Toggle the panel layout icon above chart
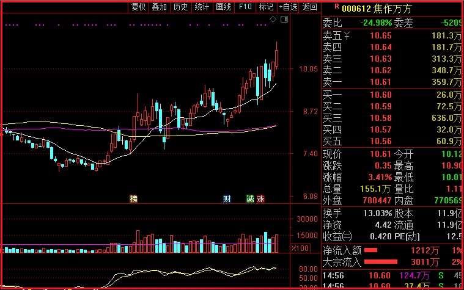 (284, 19)
